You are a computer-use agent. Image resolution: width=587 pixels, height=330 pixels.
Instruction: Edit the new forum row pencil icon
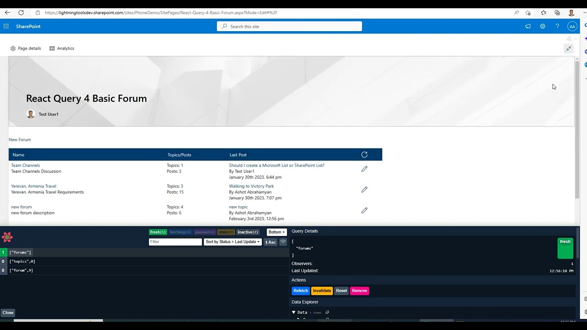pyautogui.click(x=364, y=210)
